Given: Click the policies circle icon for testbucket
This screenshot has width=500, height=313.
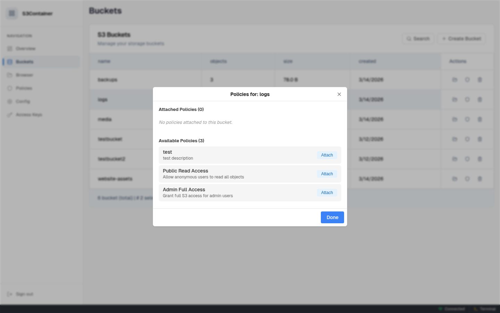Looking at the screenshot, I should point(467,139).
